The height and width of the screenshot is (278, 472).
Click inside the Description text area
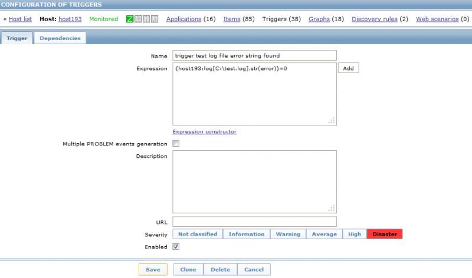(x=254, y=182)
